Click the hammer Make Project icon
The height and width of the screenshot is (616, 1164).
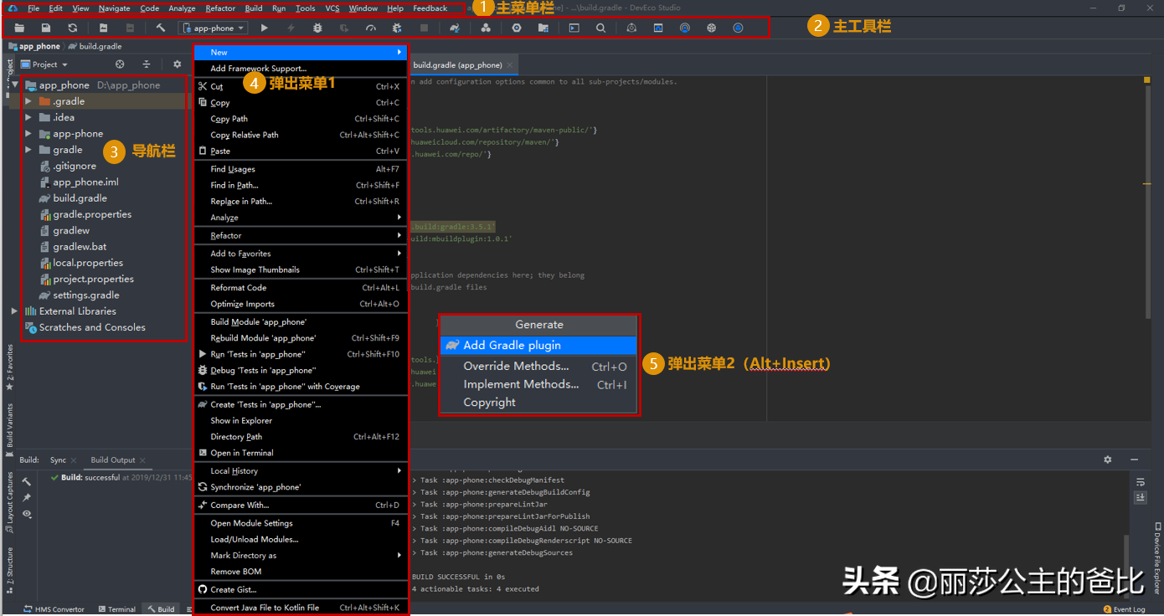tap(161, 28)
